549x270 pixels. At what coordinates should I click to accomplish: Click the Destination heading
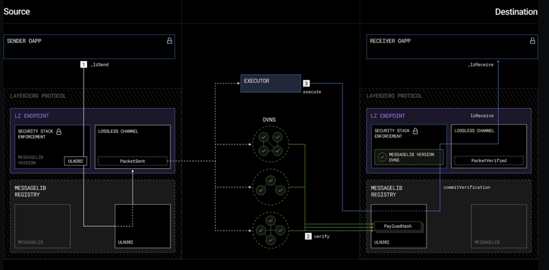click(516, 12)
